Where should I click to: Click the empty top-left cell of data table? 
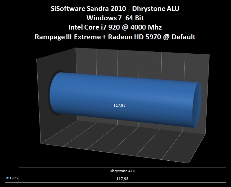[x=10, y=171]
